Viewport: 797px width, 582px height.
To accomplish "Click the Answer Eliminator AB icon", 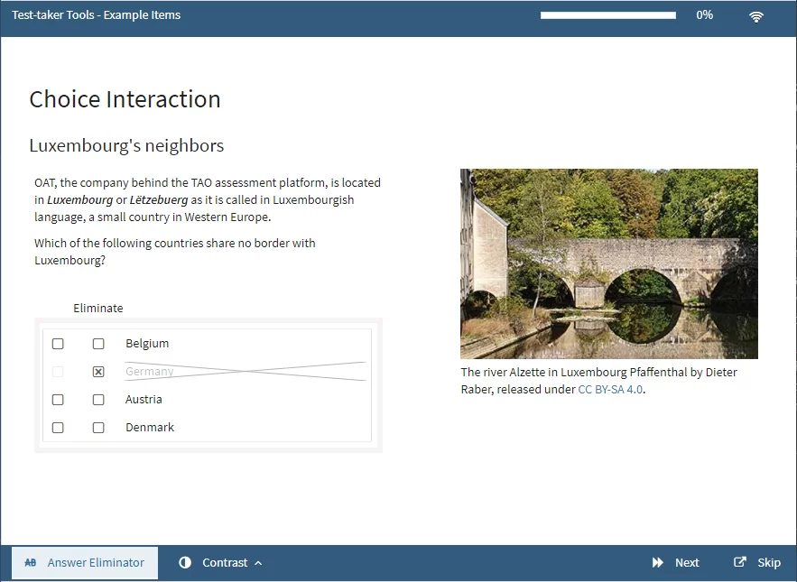I will pyautogui.click(x=30, y=562).
